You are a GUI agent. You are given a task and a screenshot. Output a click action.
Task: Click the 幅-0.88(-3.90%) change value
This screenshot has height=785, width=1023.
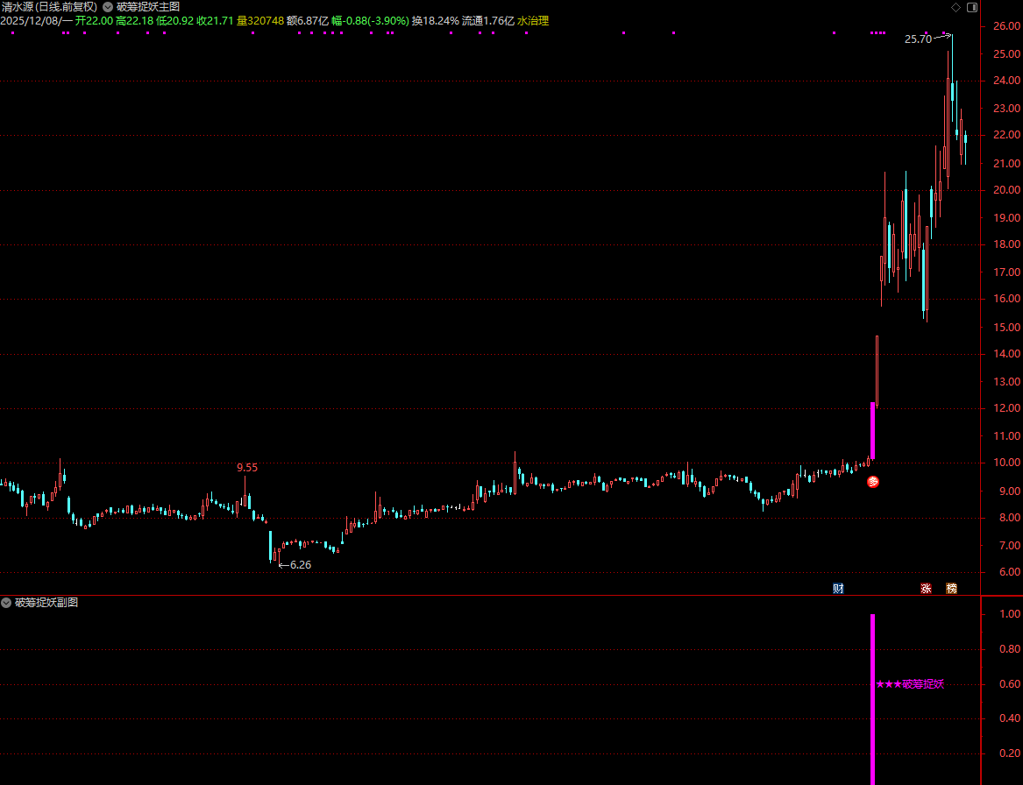(370, 20)
